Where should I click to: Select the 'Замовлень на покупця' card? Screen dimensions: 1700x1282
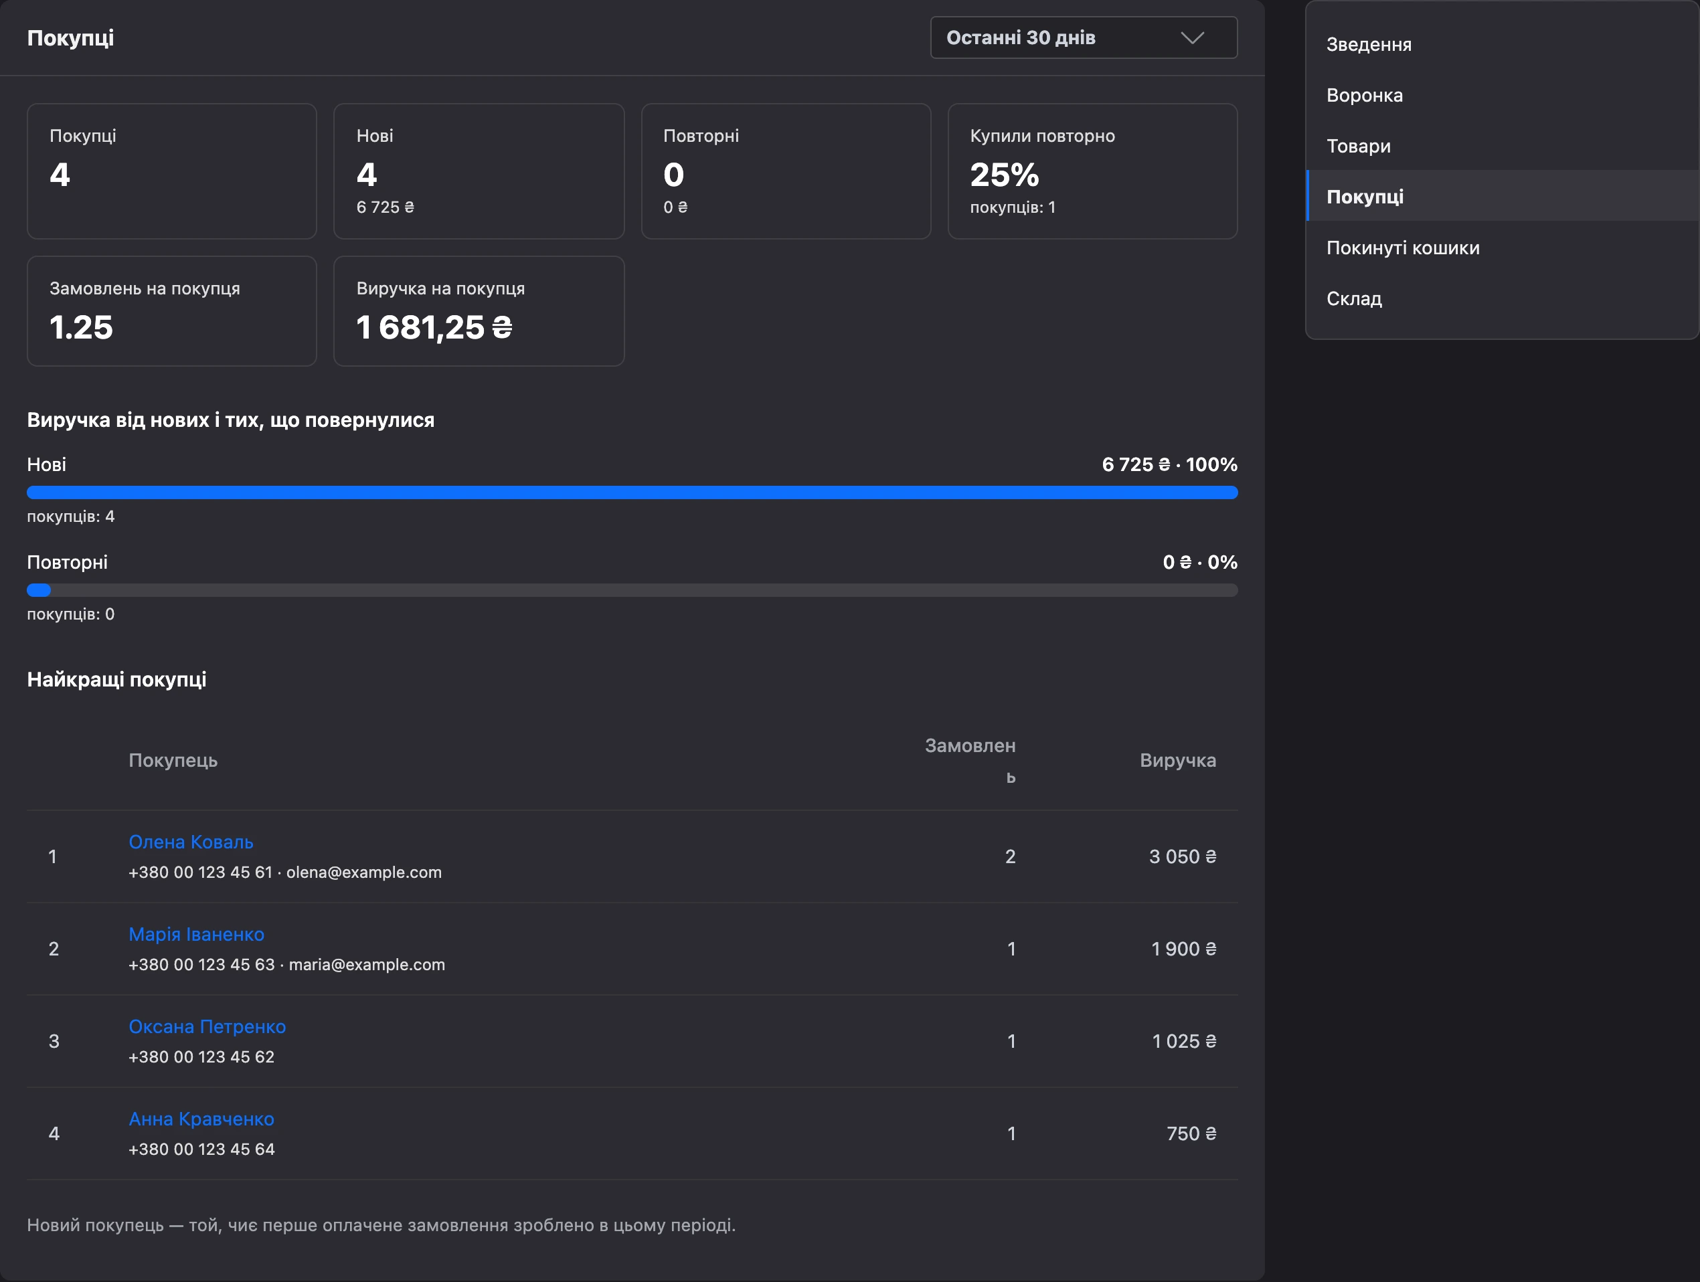(x=171, y=311)
